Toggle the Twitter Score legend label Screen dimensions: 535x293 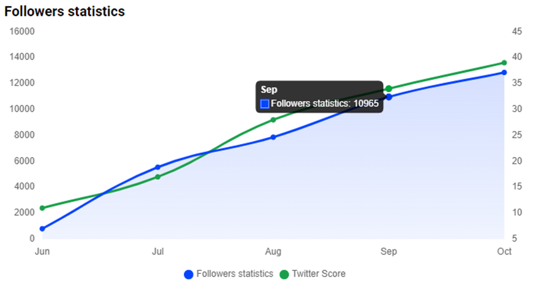319,274
